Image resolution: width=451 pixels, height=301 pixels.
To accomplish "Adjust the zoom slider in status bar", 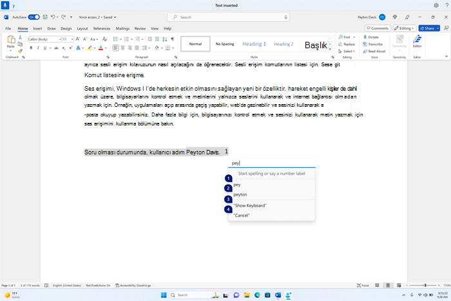I will click(425, 285).
